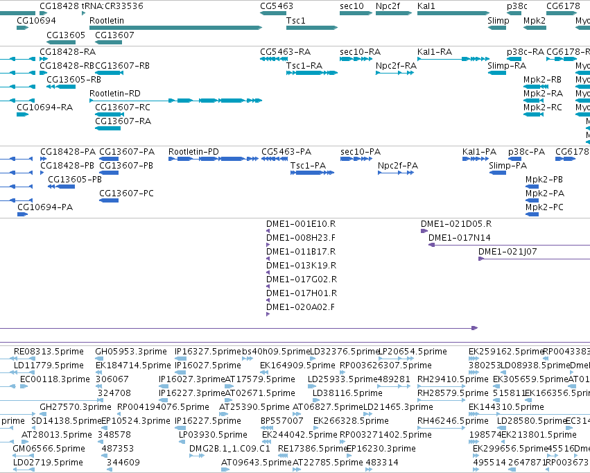The width and height of the screenshot is (590, 473).
Task: Click the DME1-017G02.R marker arrow
Action: pos(268,286)
